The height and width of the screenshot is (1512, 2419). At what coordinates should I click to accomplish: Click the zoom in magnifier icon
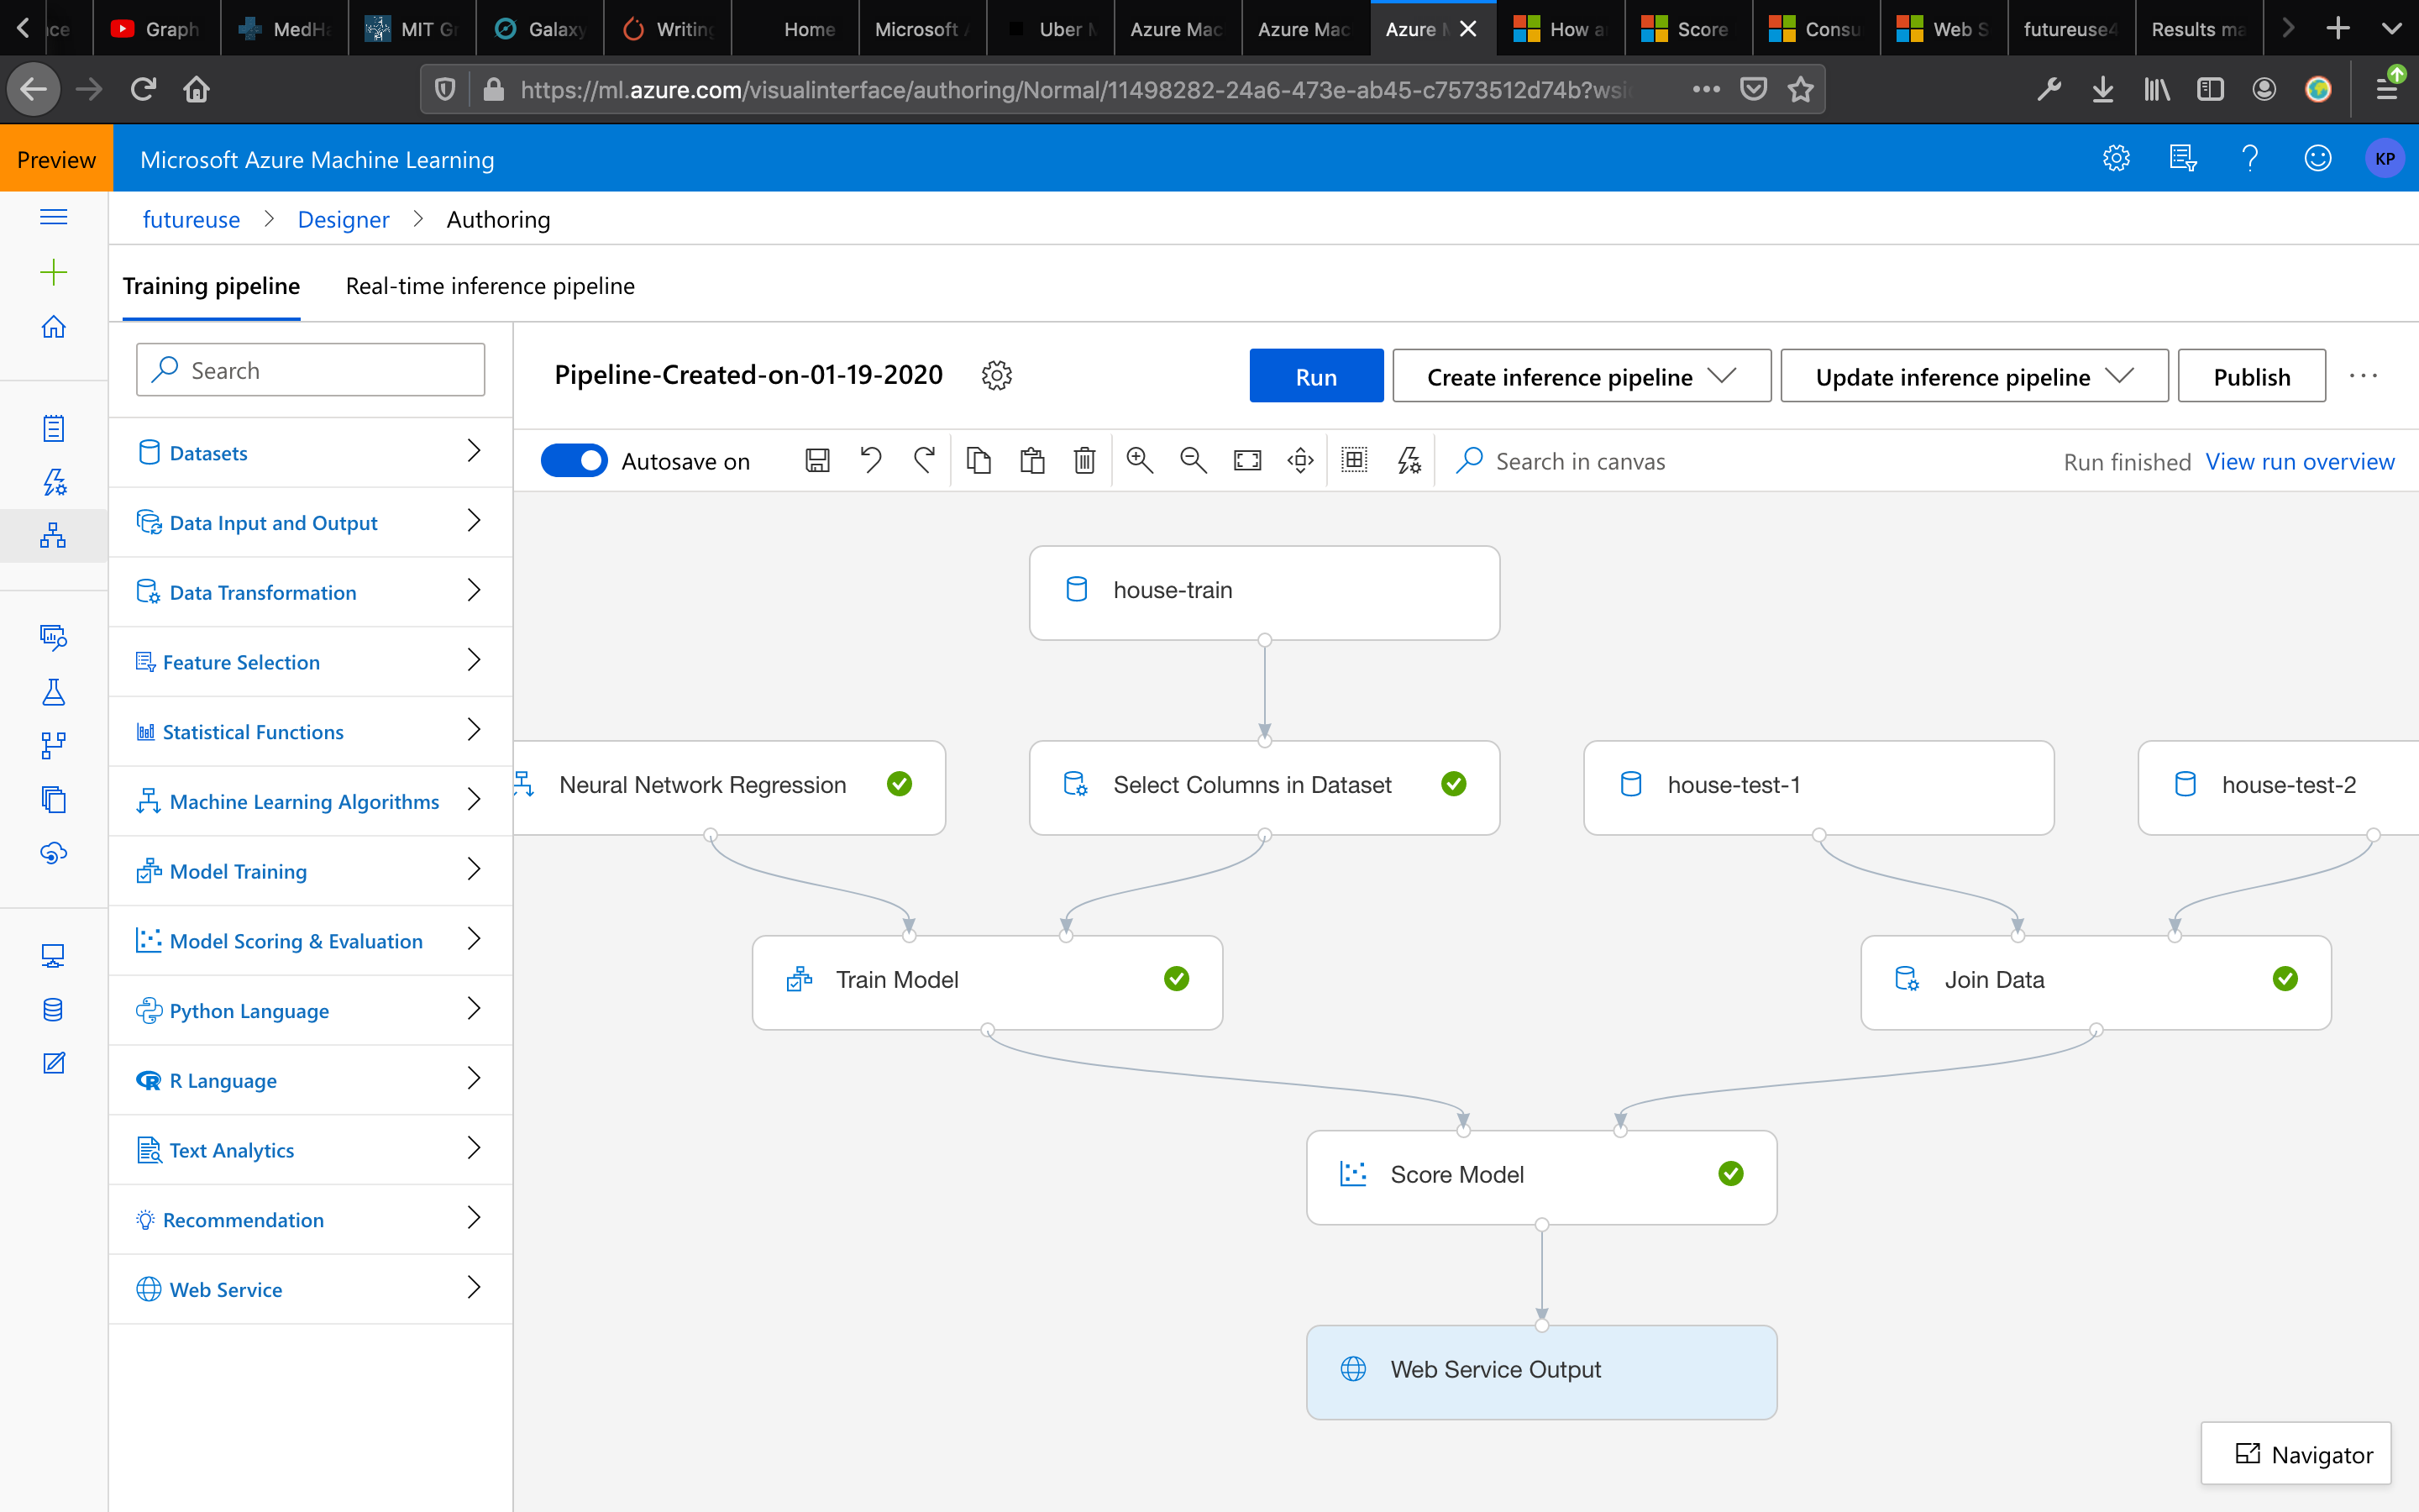(x=1140, y=461)
